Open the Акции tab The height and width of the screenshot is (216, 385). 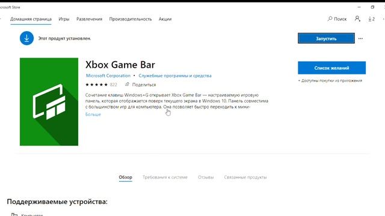click(x=165, y=19)
